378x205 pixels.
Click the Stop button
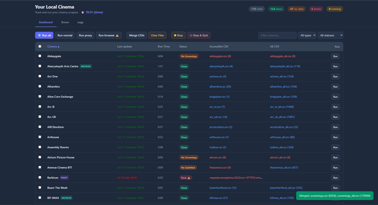(x=178, y=35)
